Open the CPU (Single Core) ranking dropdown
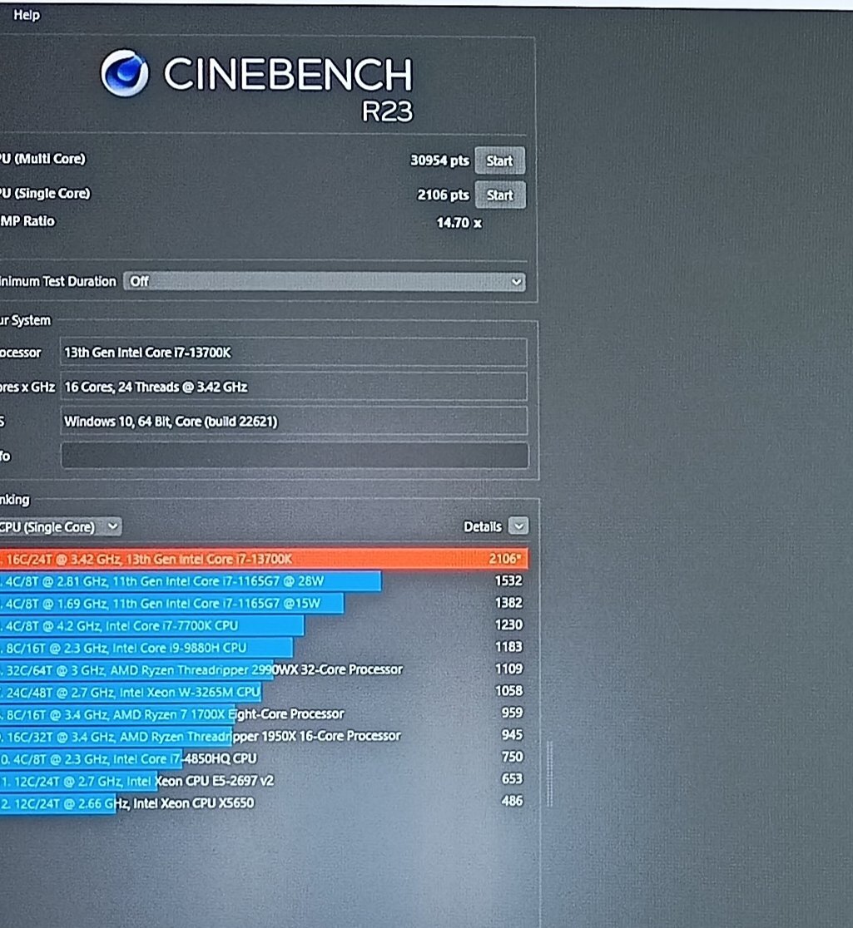The image size is (853, 928). (x=60, y=526)
